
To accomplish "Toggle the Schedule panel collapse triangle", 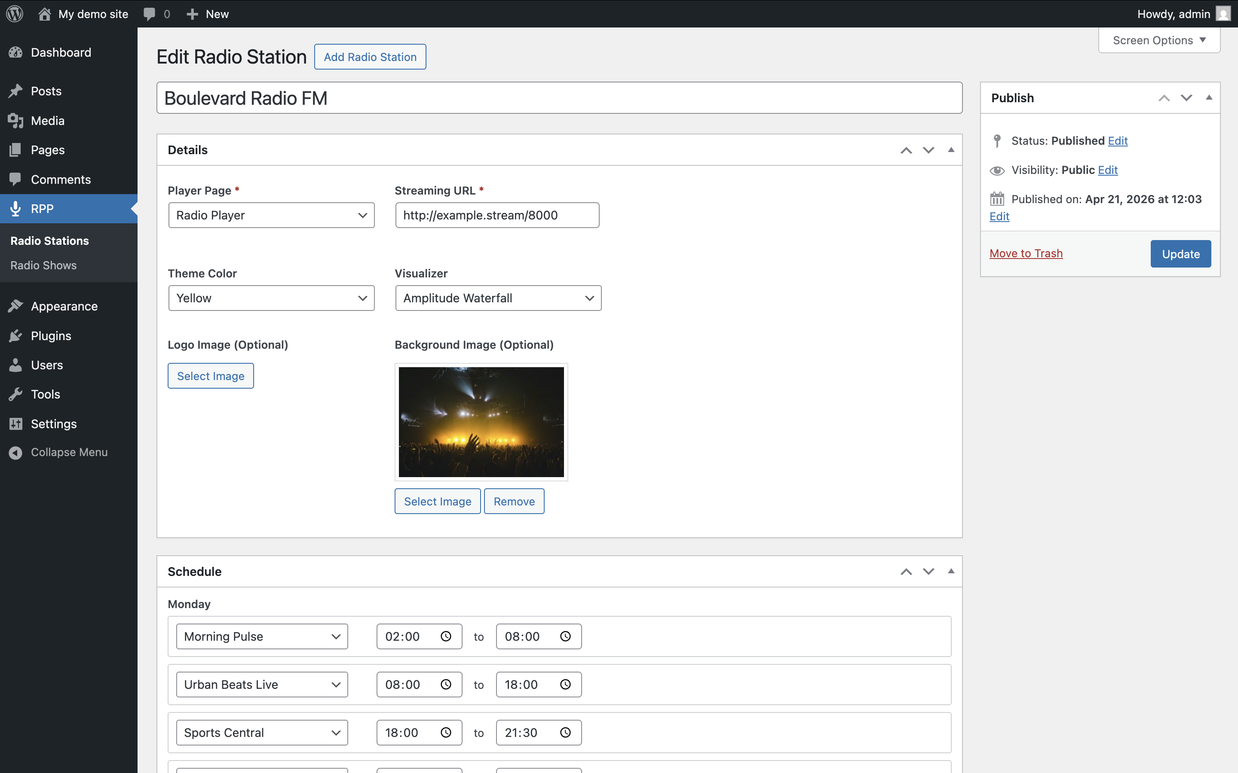I will (951, 571).
